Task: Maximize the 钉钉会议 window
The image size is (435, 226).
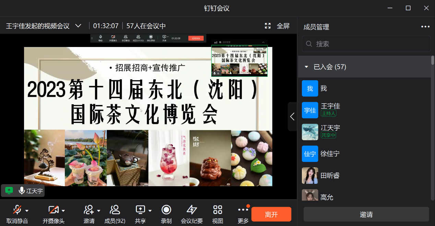Action: (408, 8)
